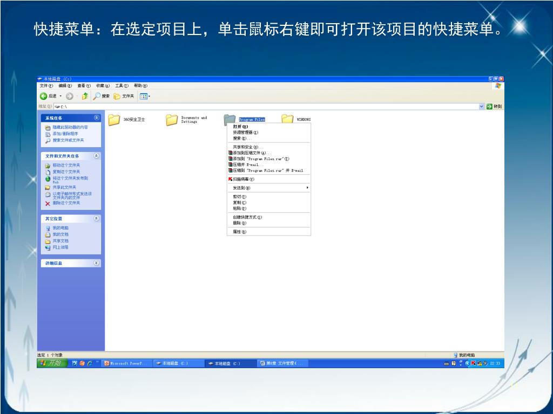553x414 pixels.
Task: Choose 删除(D) in context menu
Action: [269, 223]
